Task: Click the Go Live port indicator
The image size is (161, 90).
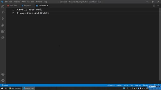Action: tap(147, 85)
